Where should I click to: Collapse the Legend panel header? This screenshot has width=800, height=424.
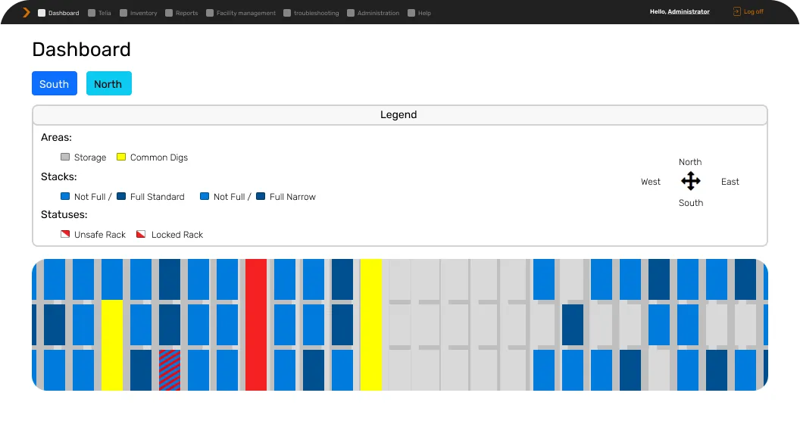click(x=399, y=115)
